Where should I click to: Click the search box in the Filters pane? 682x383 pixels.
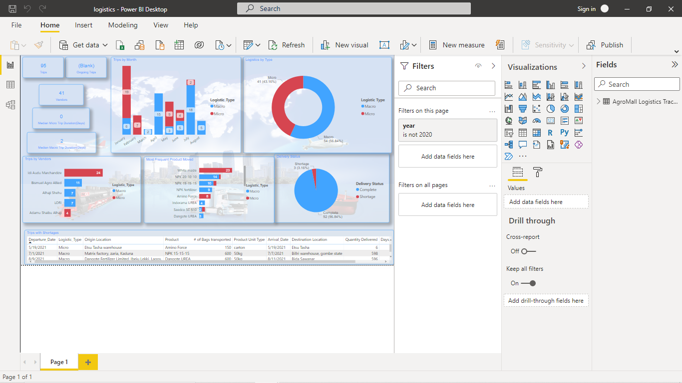[446, 88]
